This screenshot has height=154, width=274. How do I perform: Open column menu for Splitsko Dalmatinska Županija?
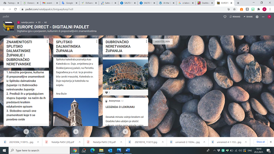(97, 42)
